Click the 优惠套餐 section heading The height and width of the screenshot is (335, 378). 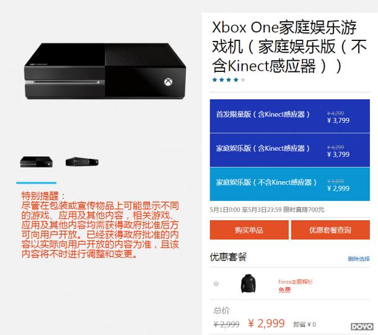coord(228,257)
